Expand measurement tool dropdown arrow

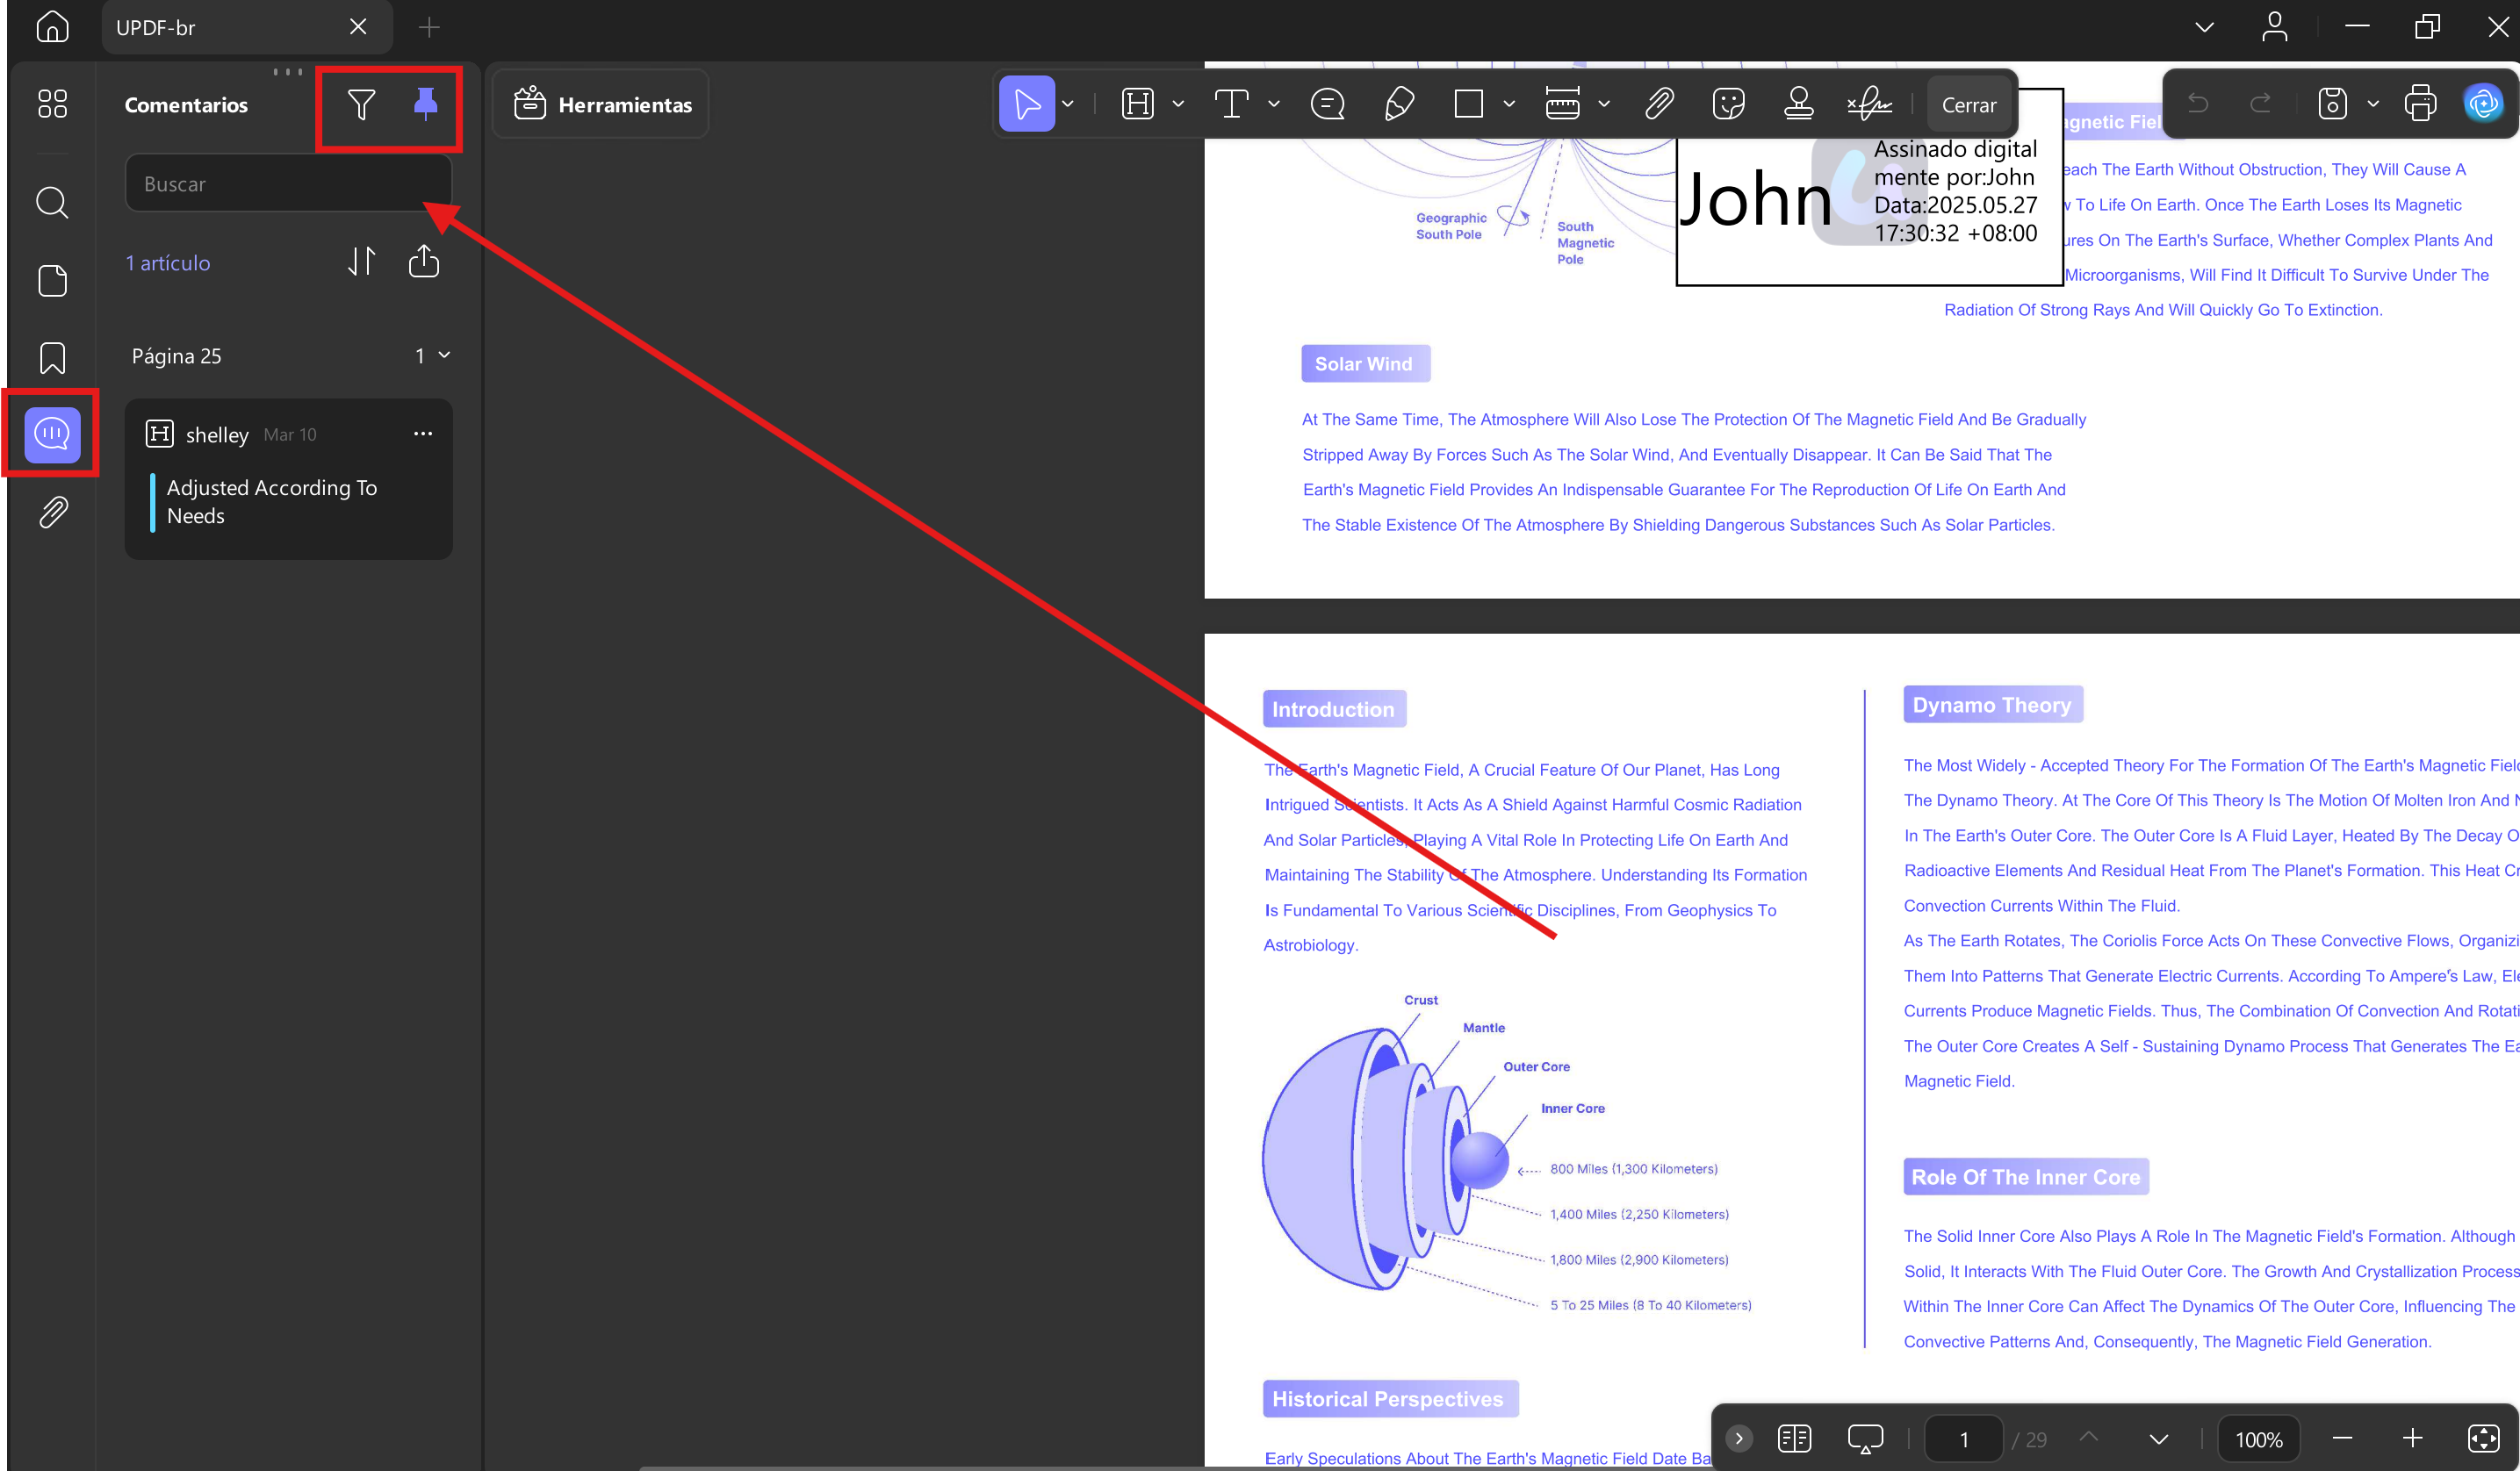[1604, 104]
